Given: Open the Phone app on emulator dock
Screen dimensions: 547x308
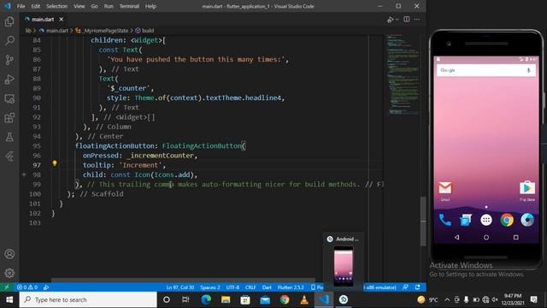Looking at the screenshot, I should [444, 220].
